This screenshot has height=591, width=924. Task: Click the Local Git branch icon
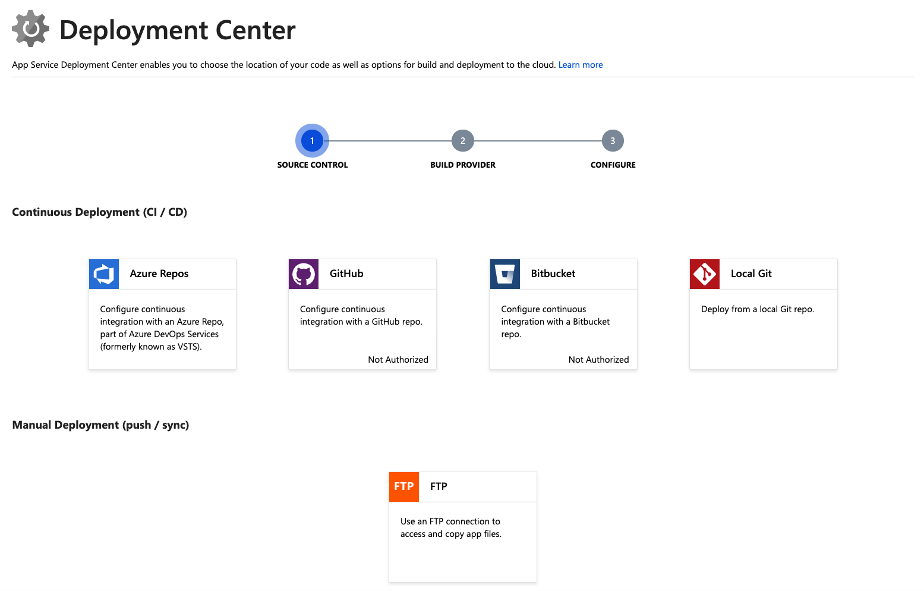click(x=704, y=274)
